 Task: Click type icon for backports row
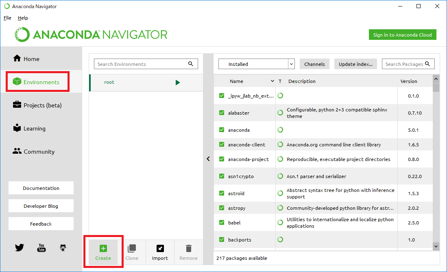(x=280, y=239)
